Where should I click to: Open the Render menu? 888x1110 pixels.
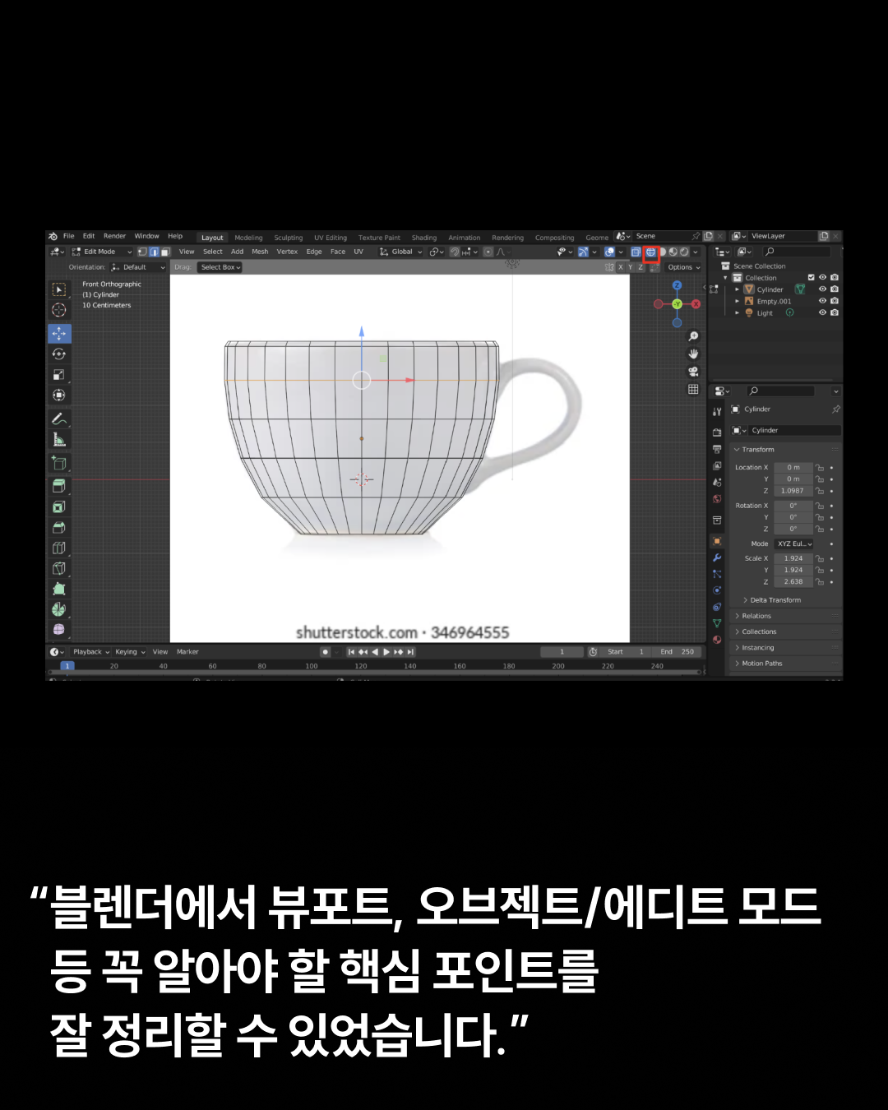114,236
